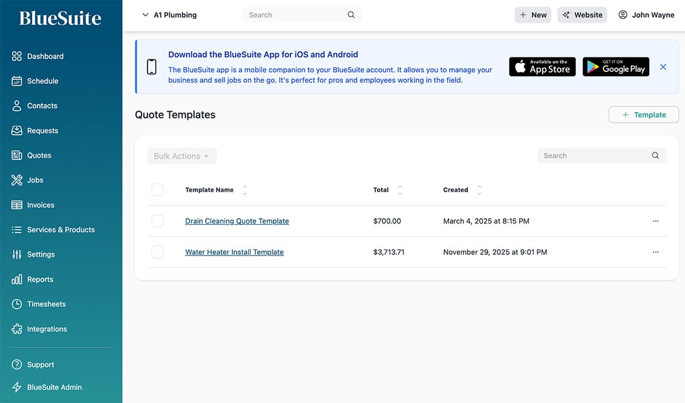Screen dimensions: 685x403
Task: Sort by Template Name column arrows
Action: click(244, 190)
